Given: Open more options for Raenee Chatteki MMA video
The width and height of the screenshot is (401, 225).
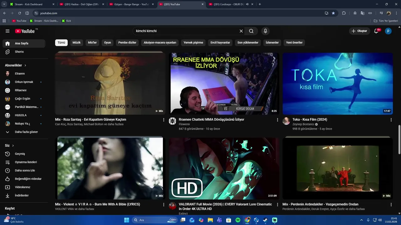Looking at the screenshot, I should [x=277, y=120].
